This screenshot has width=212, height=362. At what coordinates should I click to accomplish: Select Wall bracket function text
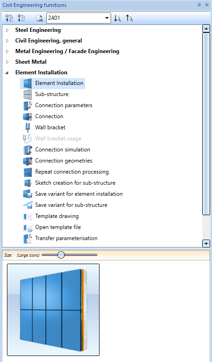click(50, 127)
